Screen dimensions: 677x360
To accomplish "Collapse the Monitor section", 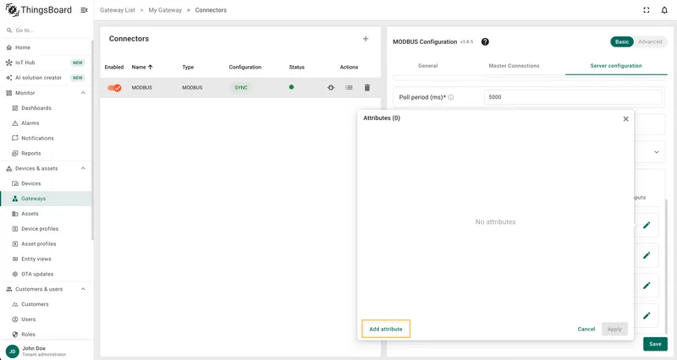I will pyautogui.click(x=83, y=93).
